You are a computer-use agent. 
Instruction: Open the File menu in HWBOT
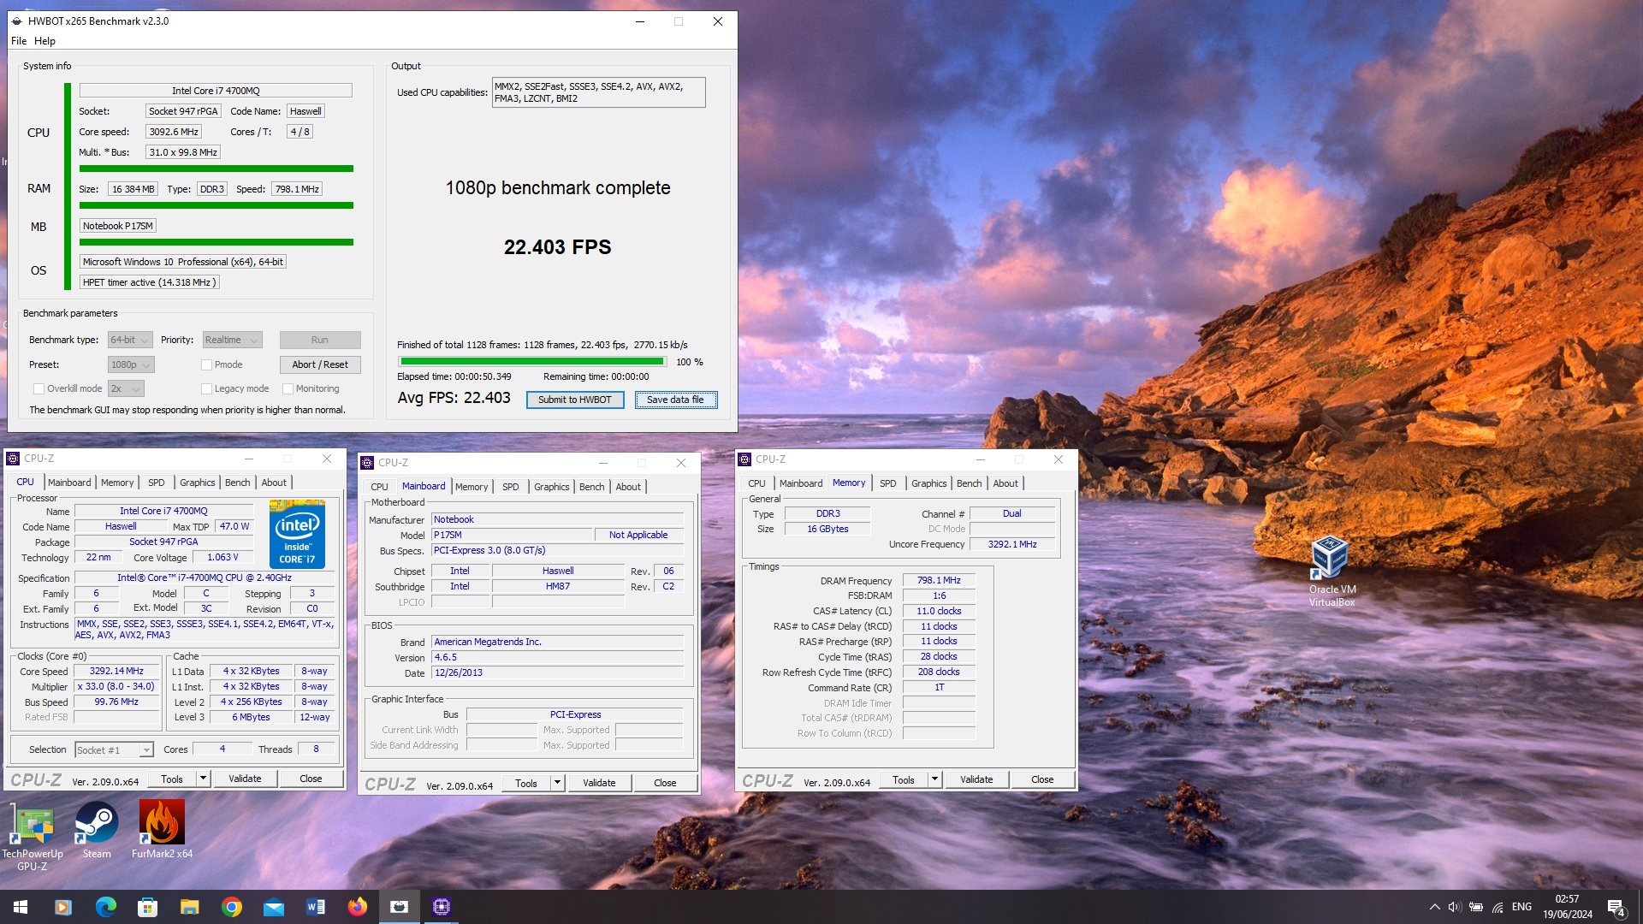19,41
